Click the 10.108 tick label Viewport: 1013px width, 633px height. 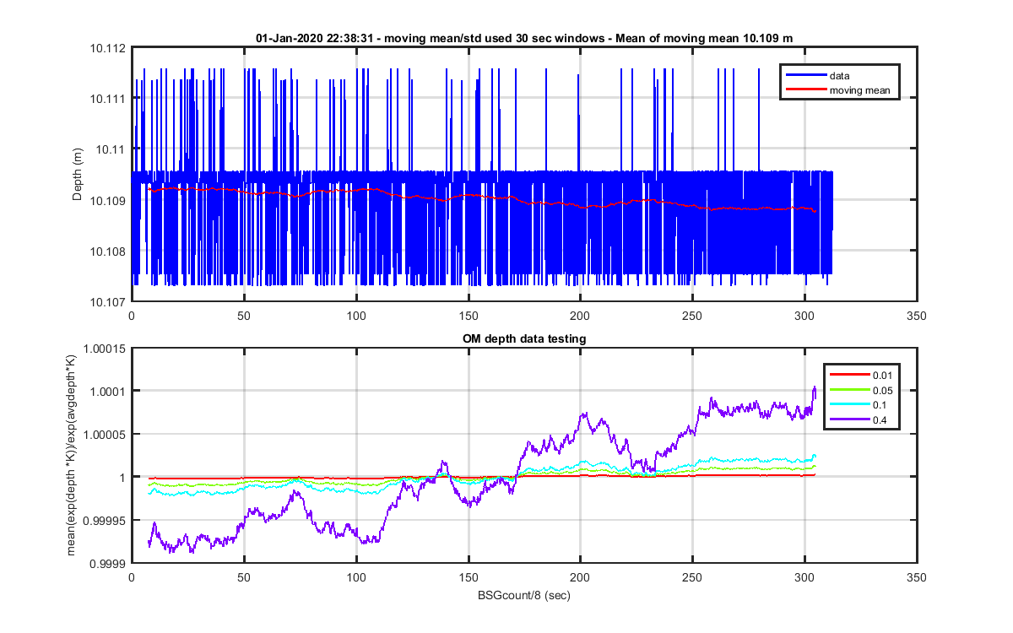coord(109,252)
